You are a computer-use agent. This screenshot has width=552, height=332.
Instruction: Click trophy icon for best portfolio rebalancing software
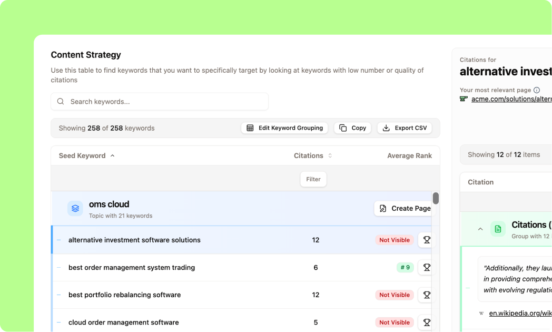[x=427, y=295]
